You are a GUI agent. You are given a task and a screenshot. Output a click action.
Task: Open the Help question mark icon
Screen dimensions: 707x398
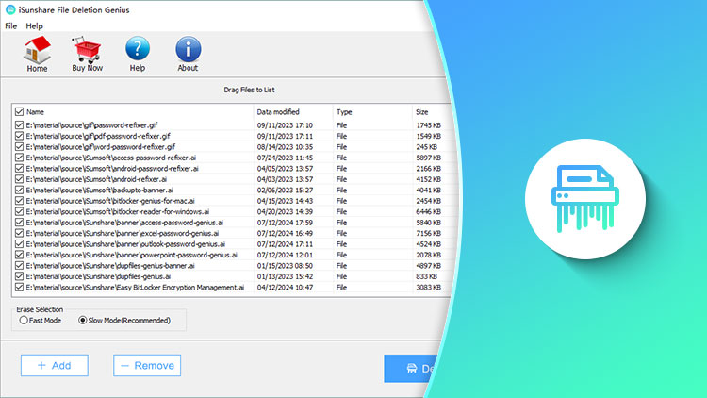(x=138, y=54)
